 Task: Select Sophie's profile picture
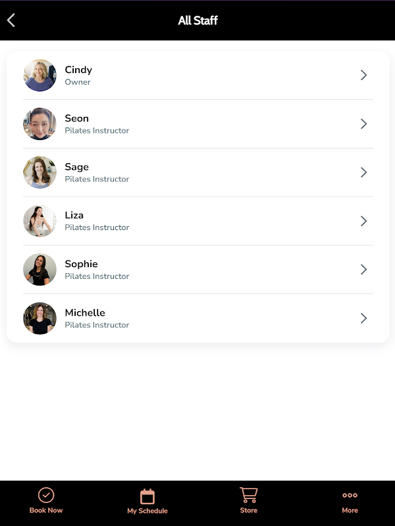40,270
